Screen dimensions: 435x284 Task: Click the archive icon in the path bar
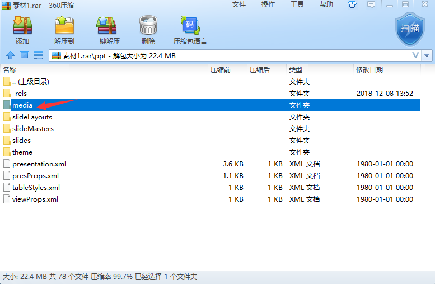(x=57, y=56)
